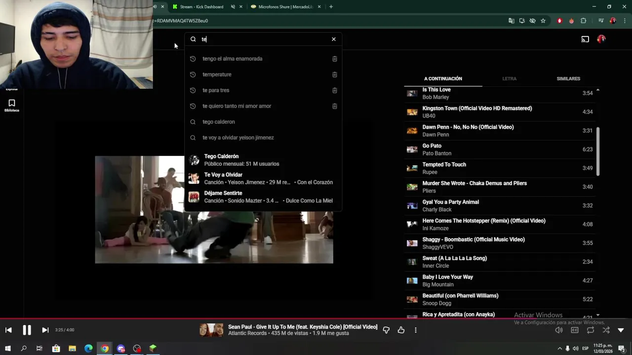Screen dimensions: 632x355
Task: Open the Tego Calderón artist result
Action: (263, 160)
